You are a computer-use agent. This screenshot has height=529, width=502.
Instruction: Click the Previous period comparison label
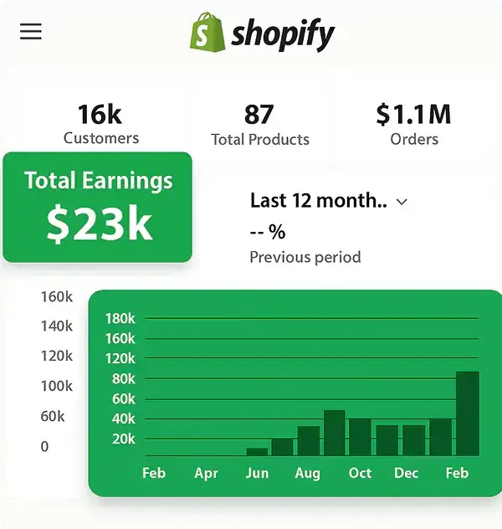click(x=305, y=257)
